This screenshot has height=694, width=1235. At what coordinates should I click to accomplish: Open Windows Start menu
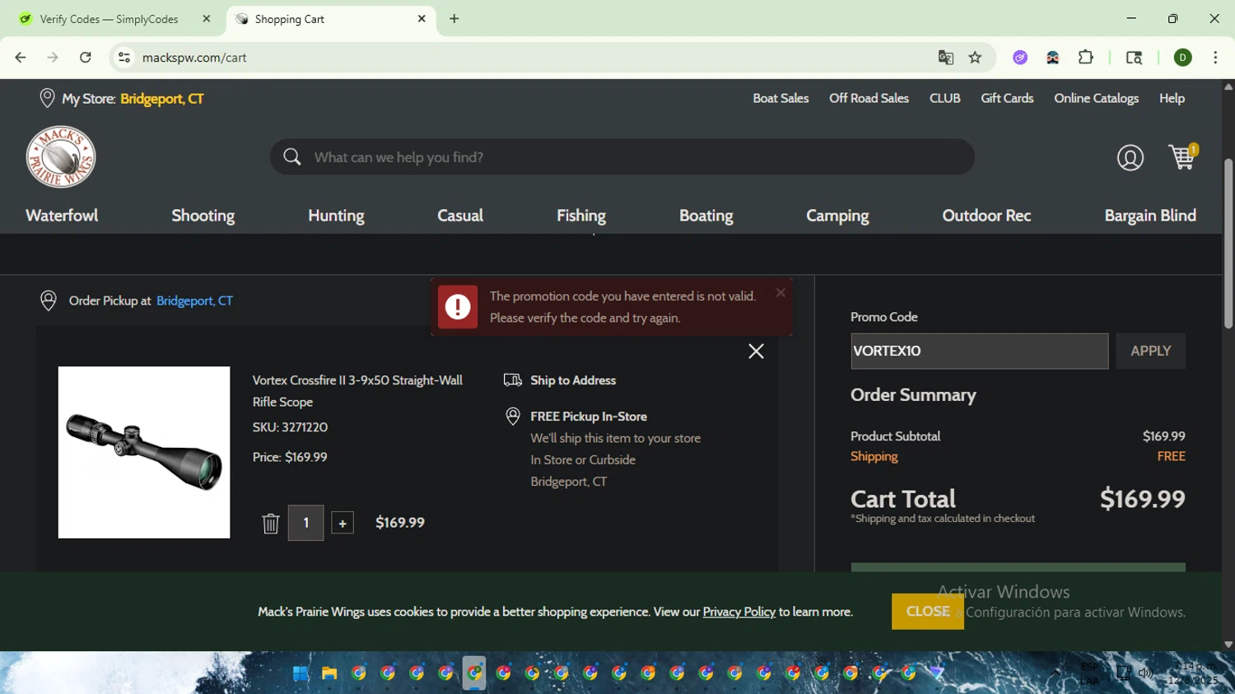301,673
